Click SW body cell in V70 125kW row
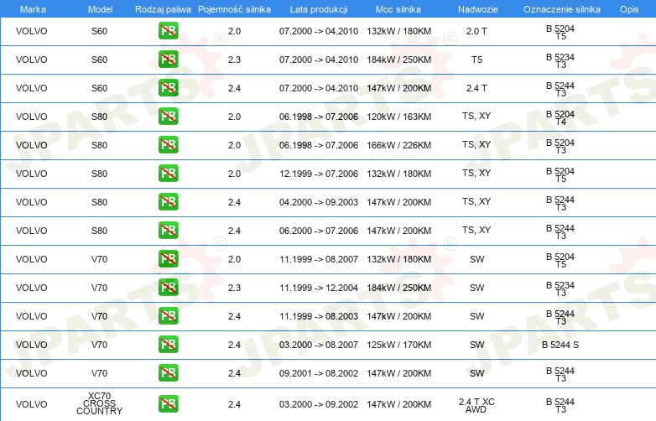 (x=477, y=345)
